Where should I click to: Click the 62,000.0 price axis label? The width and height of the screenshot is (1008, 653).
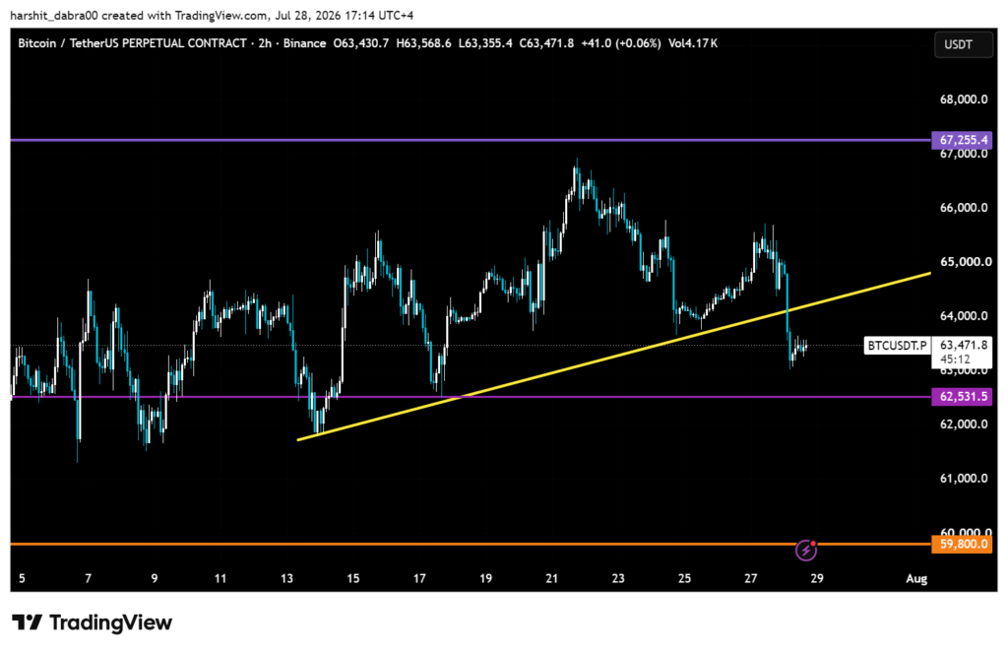point(963,424)
